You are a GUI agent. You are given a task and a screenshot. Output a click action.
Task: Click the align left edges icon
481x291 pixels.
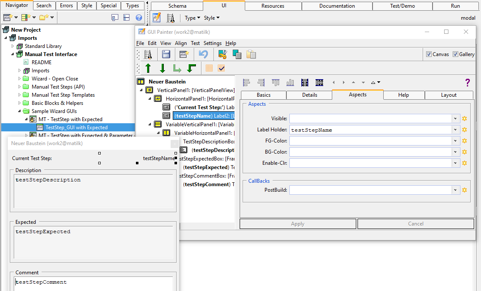point(246,83)
